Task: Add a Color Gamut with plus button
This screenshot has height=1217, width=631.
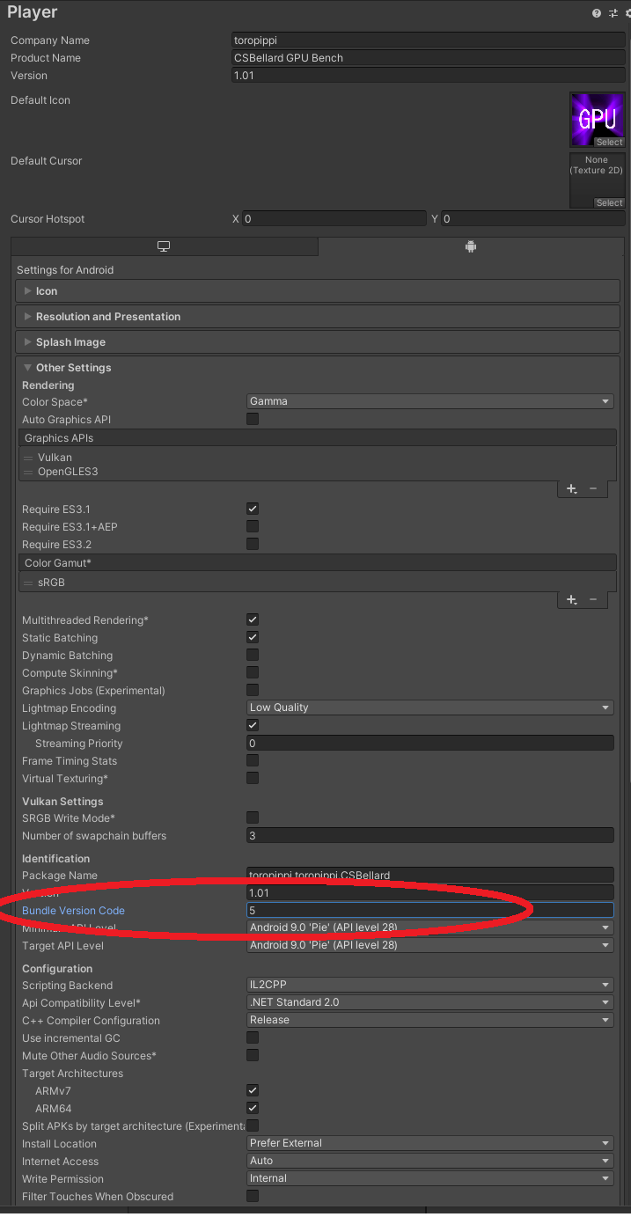Action: 571,599
